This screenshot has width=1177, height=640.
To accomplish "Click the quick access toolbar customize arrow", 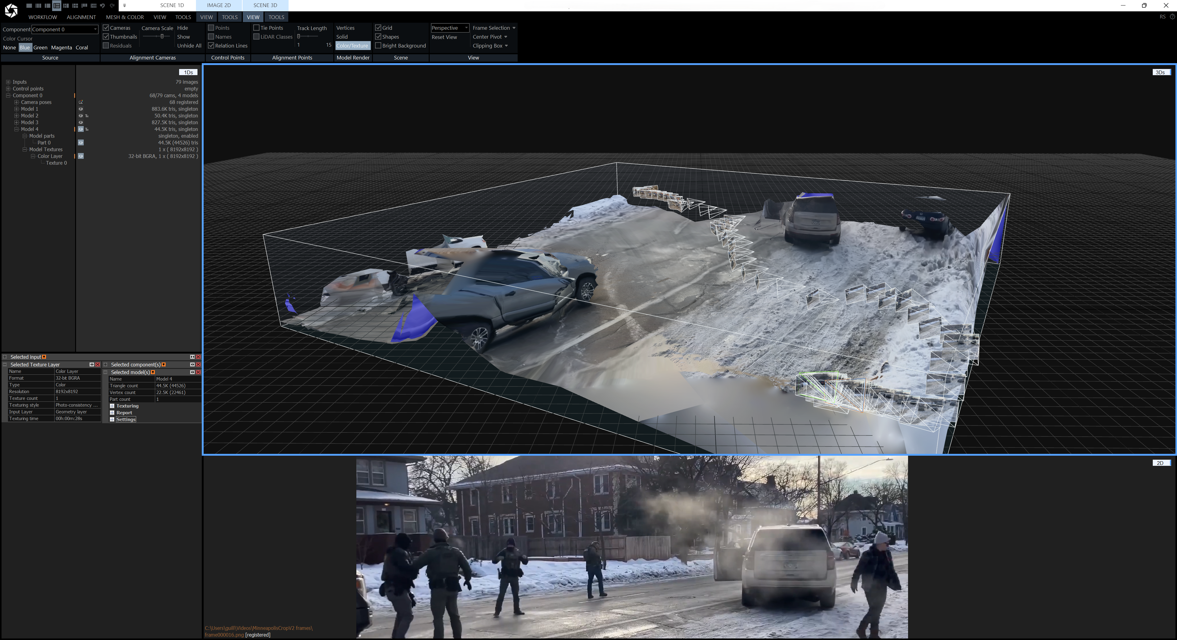I will pyautogui.click(x=125, y=6).
